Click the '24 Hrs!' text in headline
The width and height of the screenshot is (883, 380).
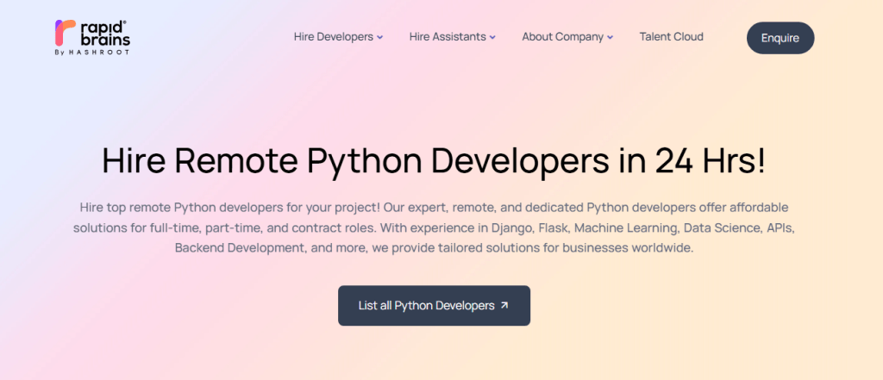point(710,161)
